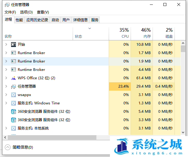Sort by the CPU column header

click(x=120, y=34)
